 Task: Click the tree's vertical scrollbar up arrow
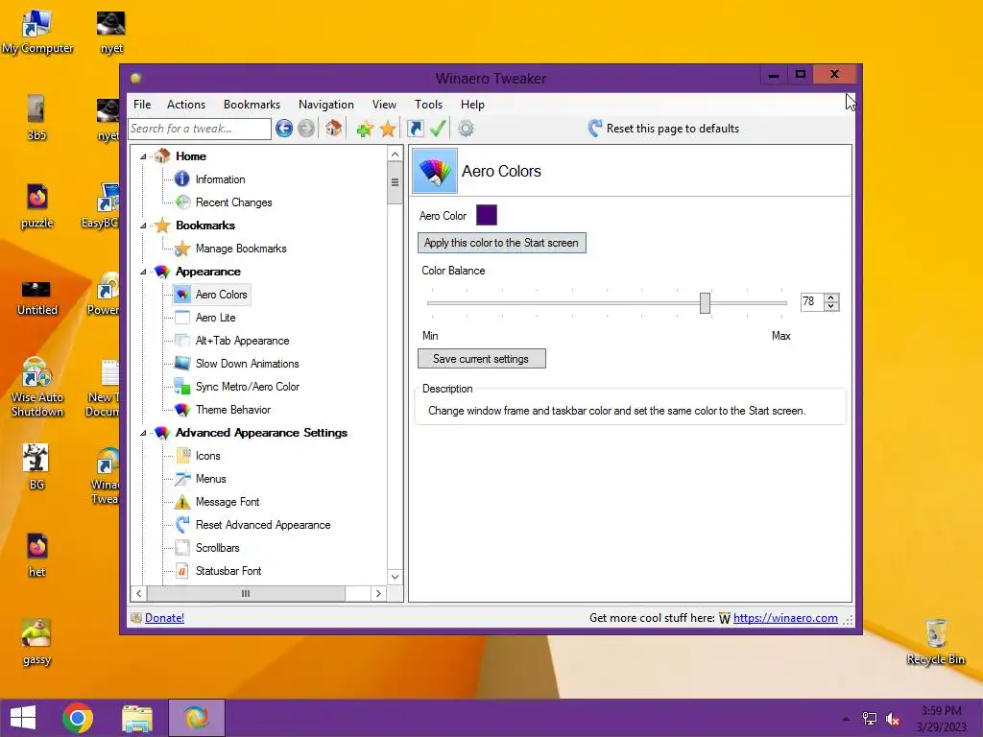click(x=395, y=155)
